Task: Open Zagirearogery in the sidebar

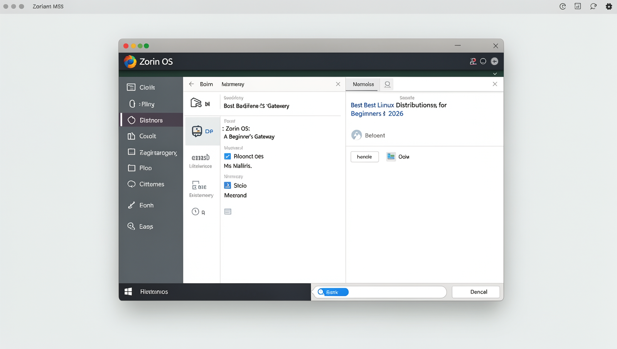Action: coord(151,152)
